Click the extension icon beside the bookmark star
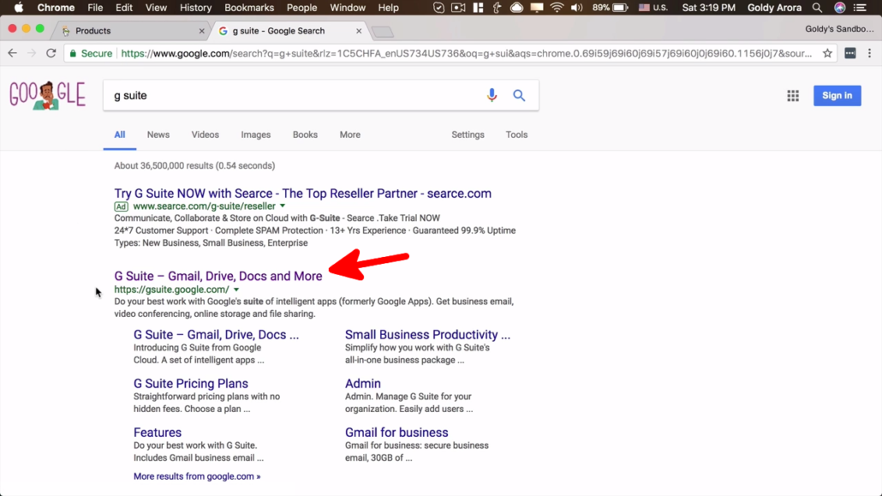The image size is (882, 496). click(x=850, y=53)
